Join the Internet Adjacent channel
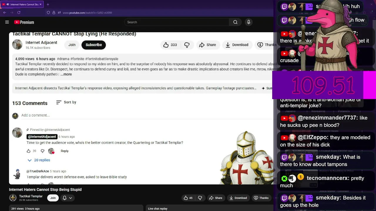Image resolution: width=376 pixels, height=211 pixels. (x=72, y=45)
